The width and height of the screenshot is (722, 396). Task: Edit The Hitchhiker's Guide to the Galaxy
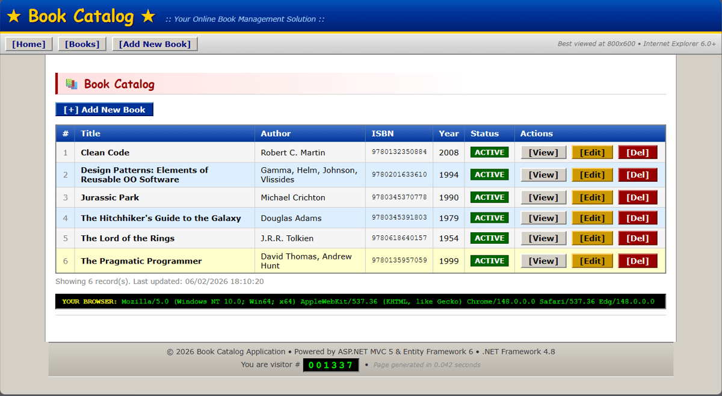(592, 218)
